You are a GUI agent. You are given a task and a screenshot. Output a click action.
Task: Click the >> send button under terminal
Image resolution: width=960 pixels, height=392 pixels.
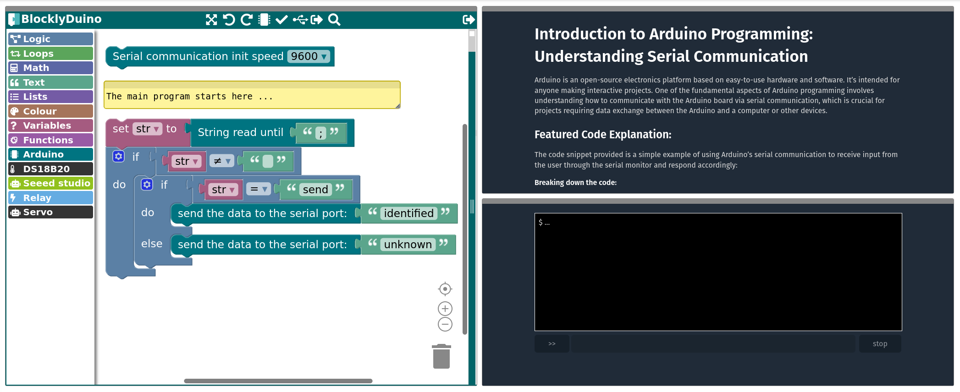[552, 343]
